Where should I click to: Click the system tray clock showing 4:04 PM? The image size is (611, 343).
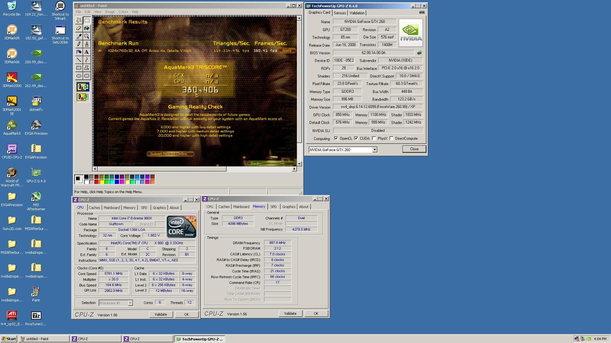tap(600, 339)
